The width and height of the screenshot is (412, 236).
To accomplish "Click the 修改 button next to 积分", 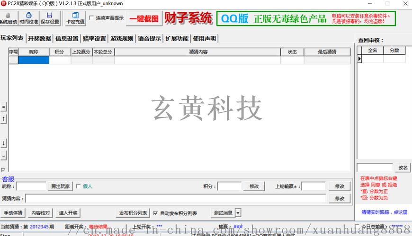I will [x=254, y=186].
